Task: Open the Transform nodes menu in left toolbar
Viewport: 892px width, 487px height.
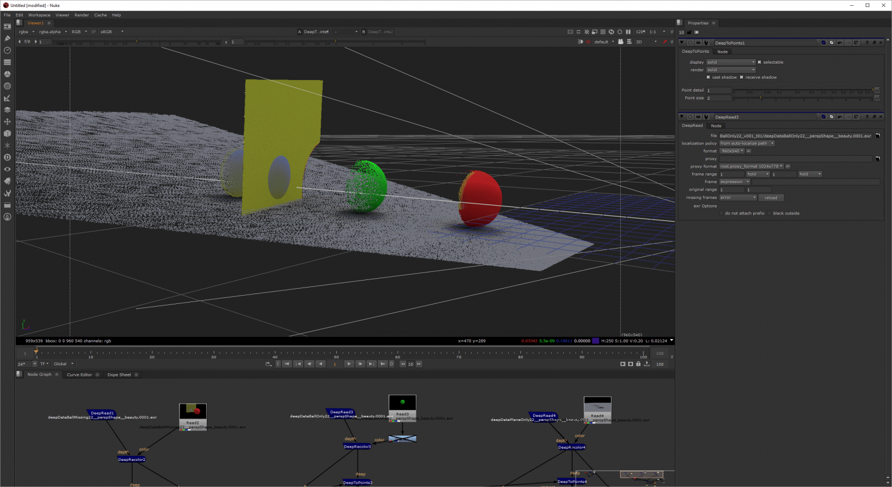Action: tap(8, 122)
